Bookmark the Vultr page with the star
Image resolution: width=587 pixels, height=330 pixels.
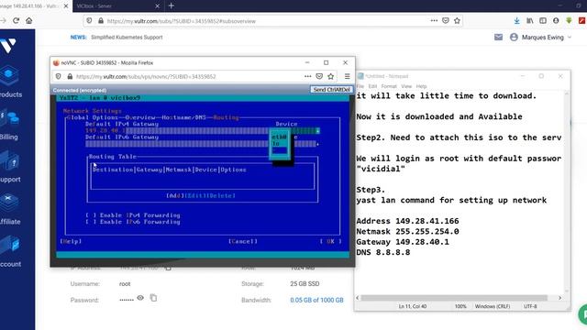(457, 21)
